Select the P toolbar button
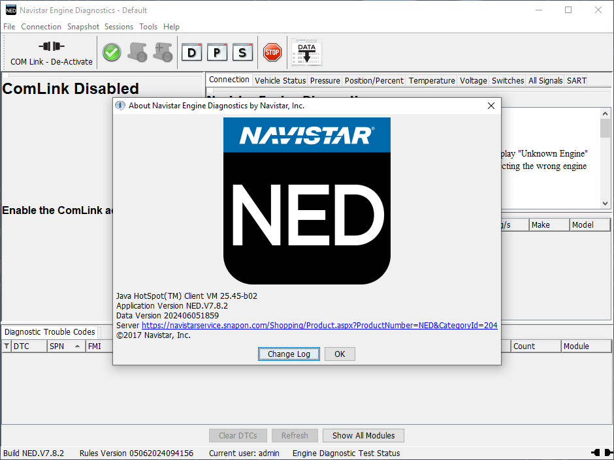 (217, 52)
